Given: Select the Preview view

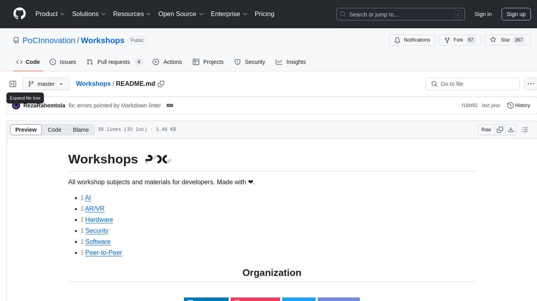Looking at the screenshot, I should [26, 130].
